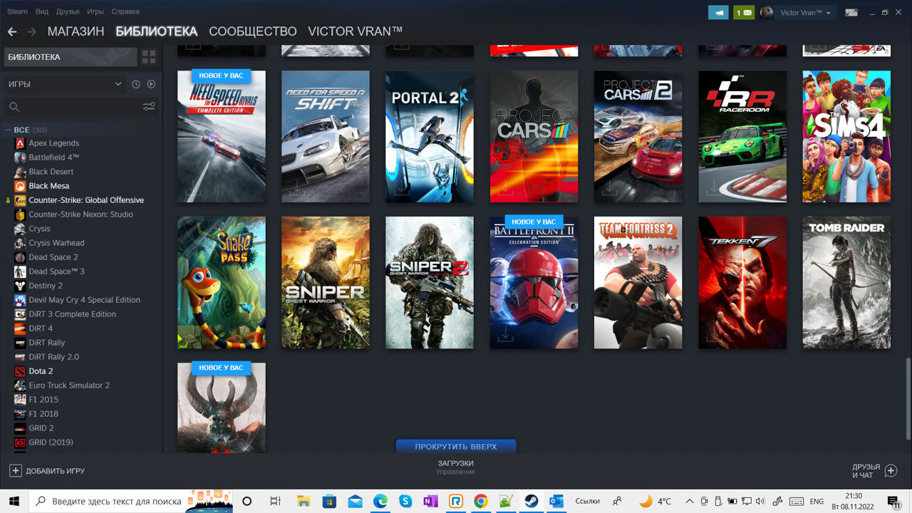The width and height of the screenshot is (912, 513).
Task: Open the Друзья menu
Action: point(68,12)
